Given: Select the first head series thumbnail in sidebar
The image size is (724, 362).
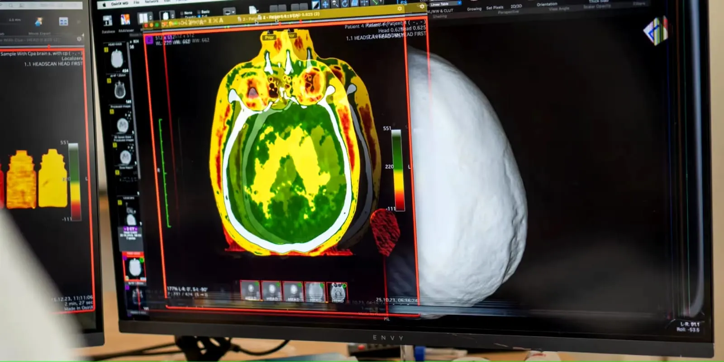Looking at the screenshot, I should (x=117, y=58).
